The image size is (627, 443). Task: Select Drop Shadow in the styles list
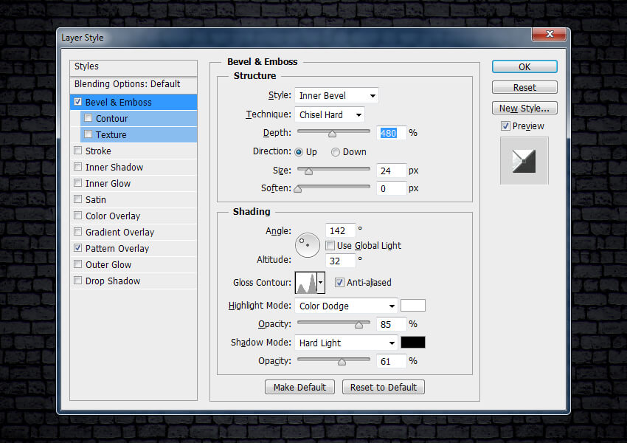click(112, 281)
